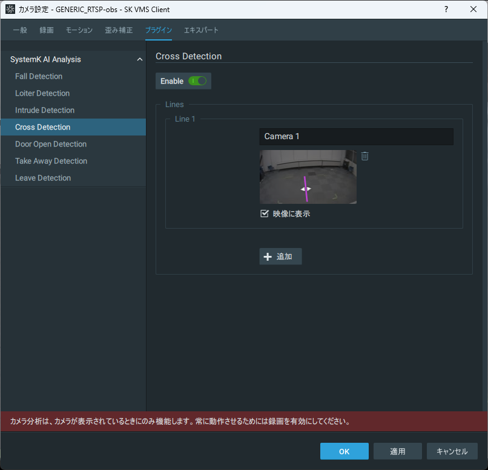Click the キャンセル button

tap(452, 451)
